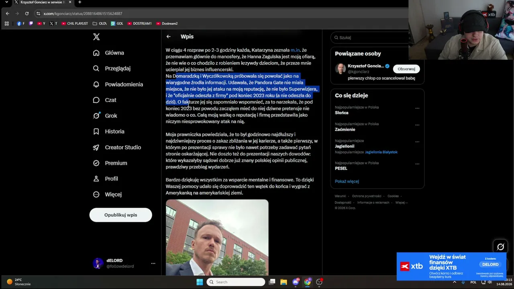The height and width of the screenshot is (289, 514).
Task: Open File Explorer from the taskbar
Action: point(284,282)
